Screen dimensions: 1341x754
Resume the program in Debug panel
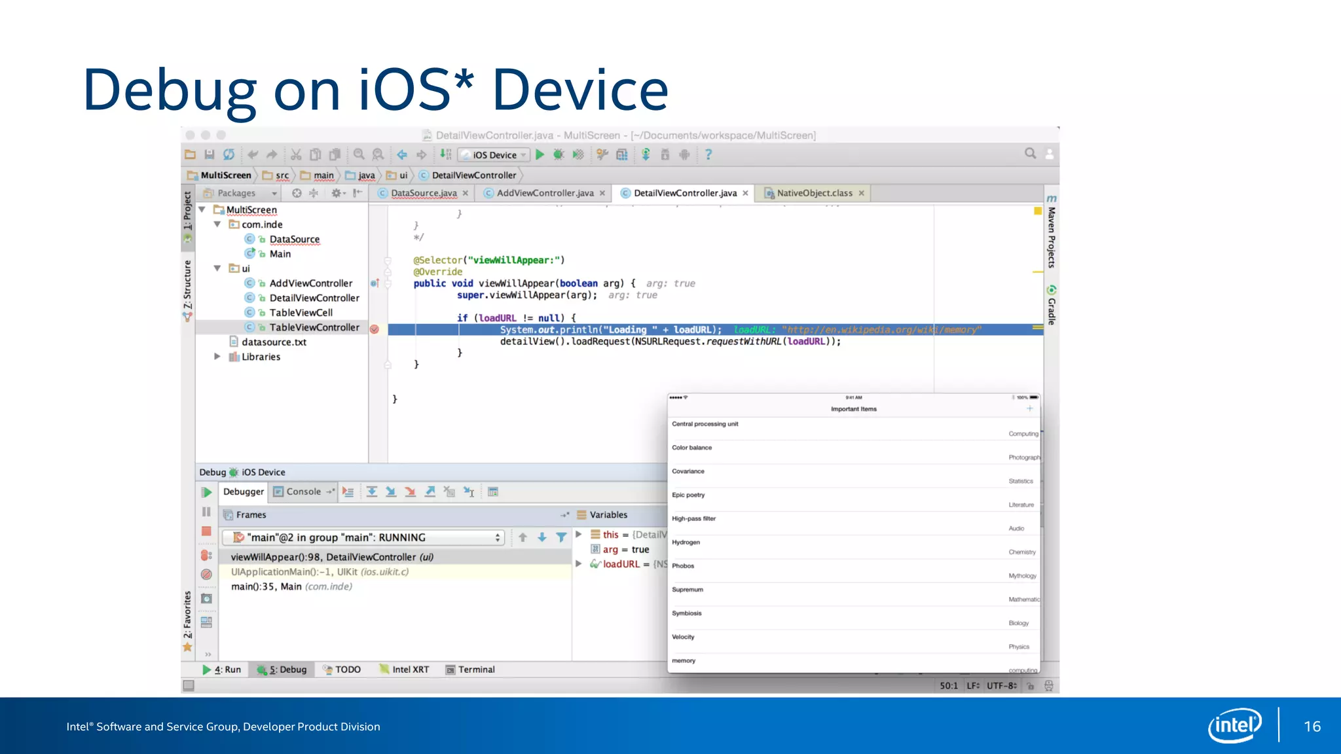pos(206,492)
